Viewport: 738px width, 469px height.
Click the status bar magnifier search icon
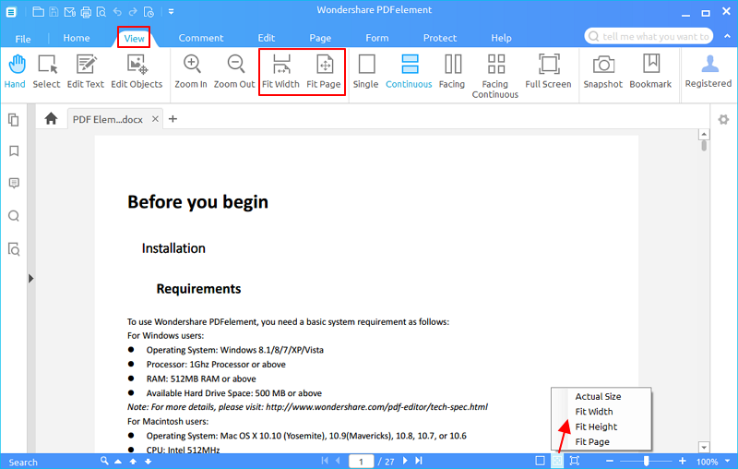click(x=104, y=461)
